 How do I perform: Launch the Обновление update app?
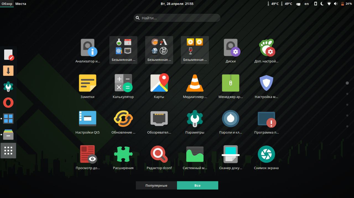pyautogui.click(x=123, y=121)
